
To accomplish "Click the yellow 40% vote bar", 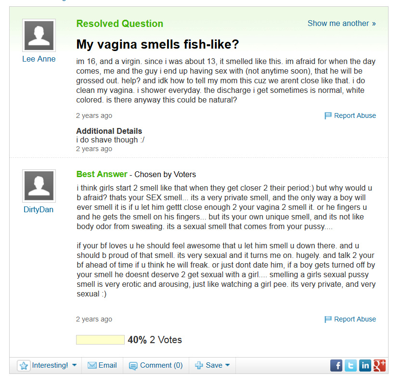I will coord(100,340).
